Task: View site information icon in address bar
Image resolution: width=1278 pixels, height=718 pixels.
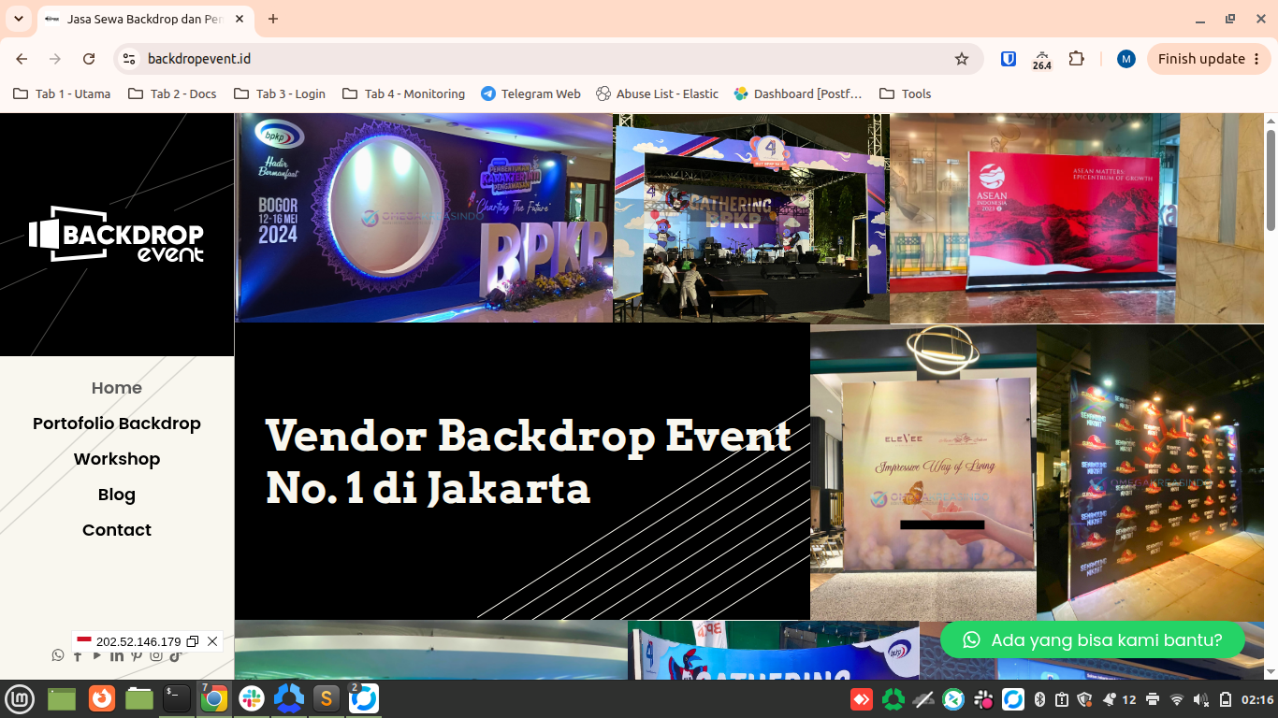Action: pyautogui.click(x=130, y=59)
